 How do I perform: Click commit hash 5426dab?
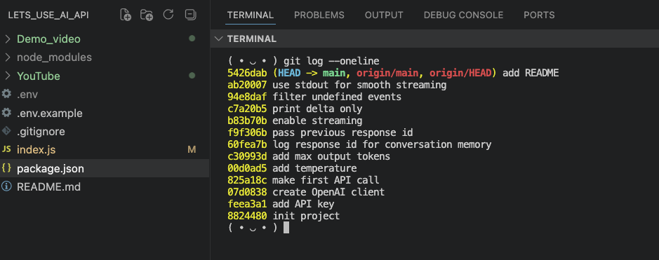[247, 74]
